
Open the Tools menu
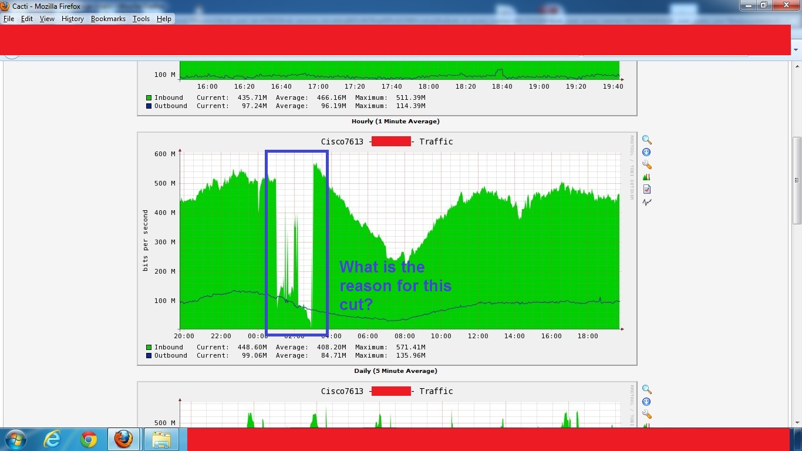pos(141,19)
